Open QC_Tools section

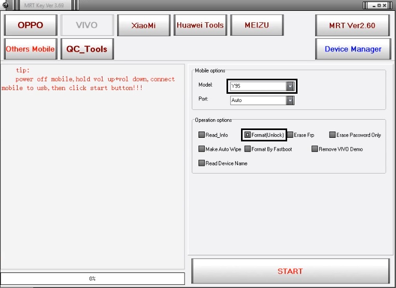pos(87,49)
